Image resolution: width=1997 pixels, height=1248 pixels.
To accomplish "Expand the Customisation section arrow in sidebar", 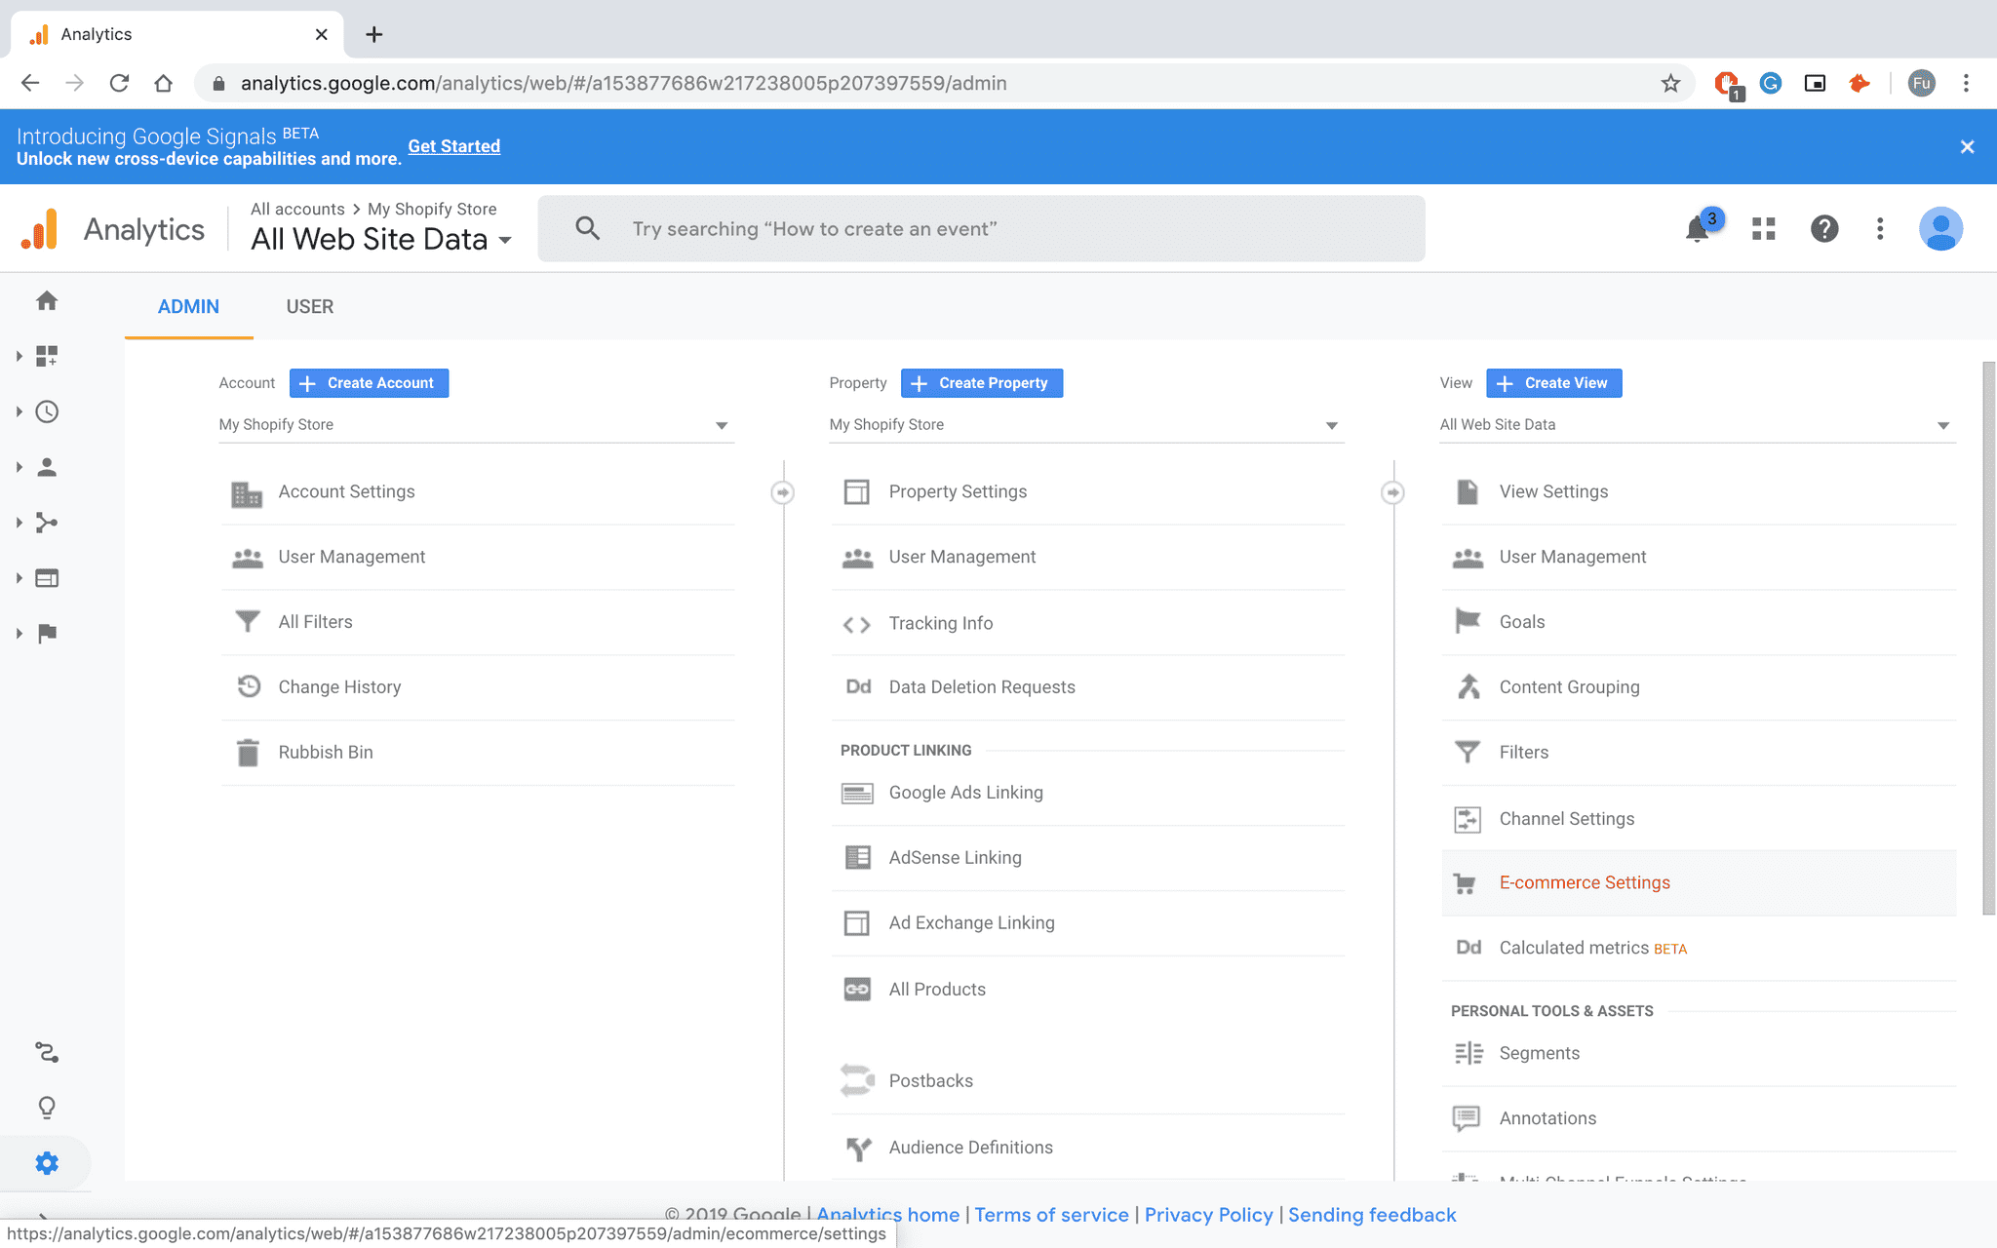I will pyautogui.click(x=19, y=356).
